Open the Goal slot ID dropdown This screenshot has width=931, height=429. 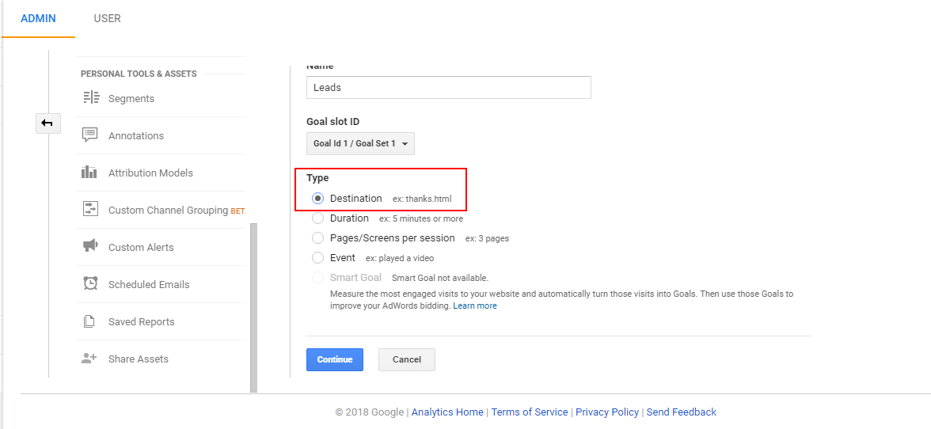[x=360, y=143]
